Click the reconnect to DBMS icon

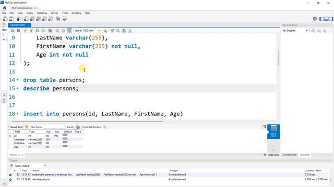pyautogui.click(x=65, y=19)
